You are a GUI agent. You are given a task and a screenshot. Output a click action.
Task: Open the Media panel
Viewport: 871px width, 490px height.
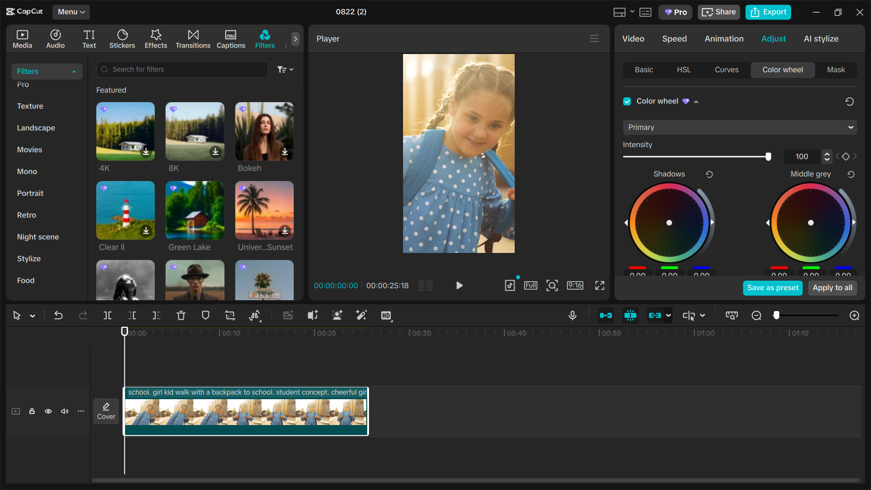22,39
